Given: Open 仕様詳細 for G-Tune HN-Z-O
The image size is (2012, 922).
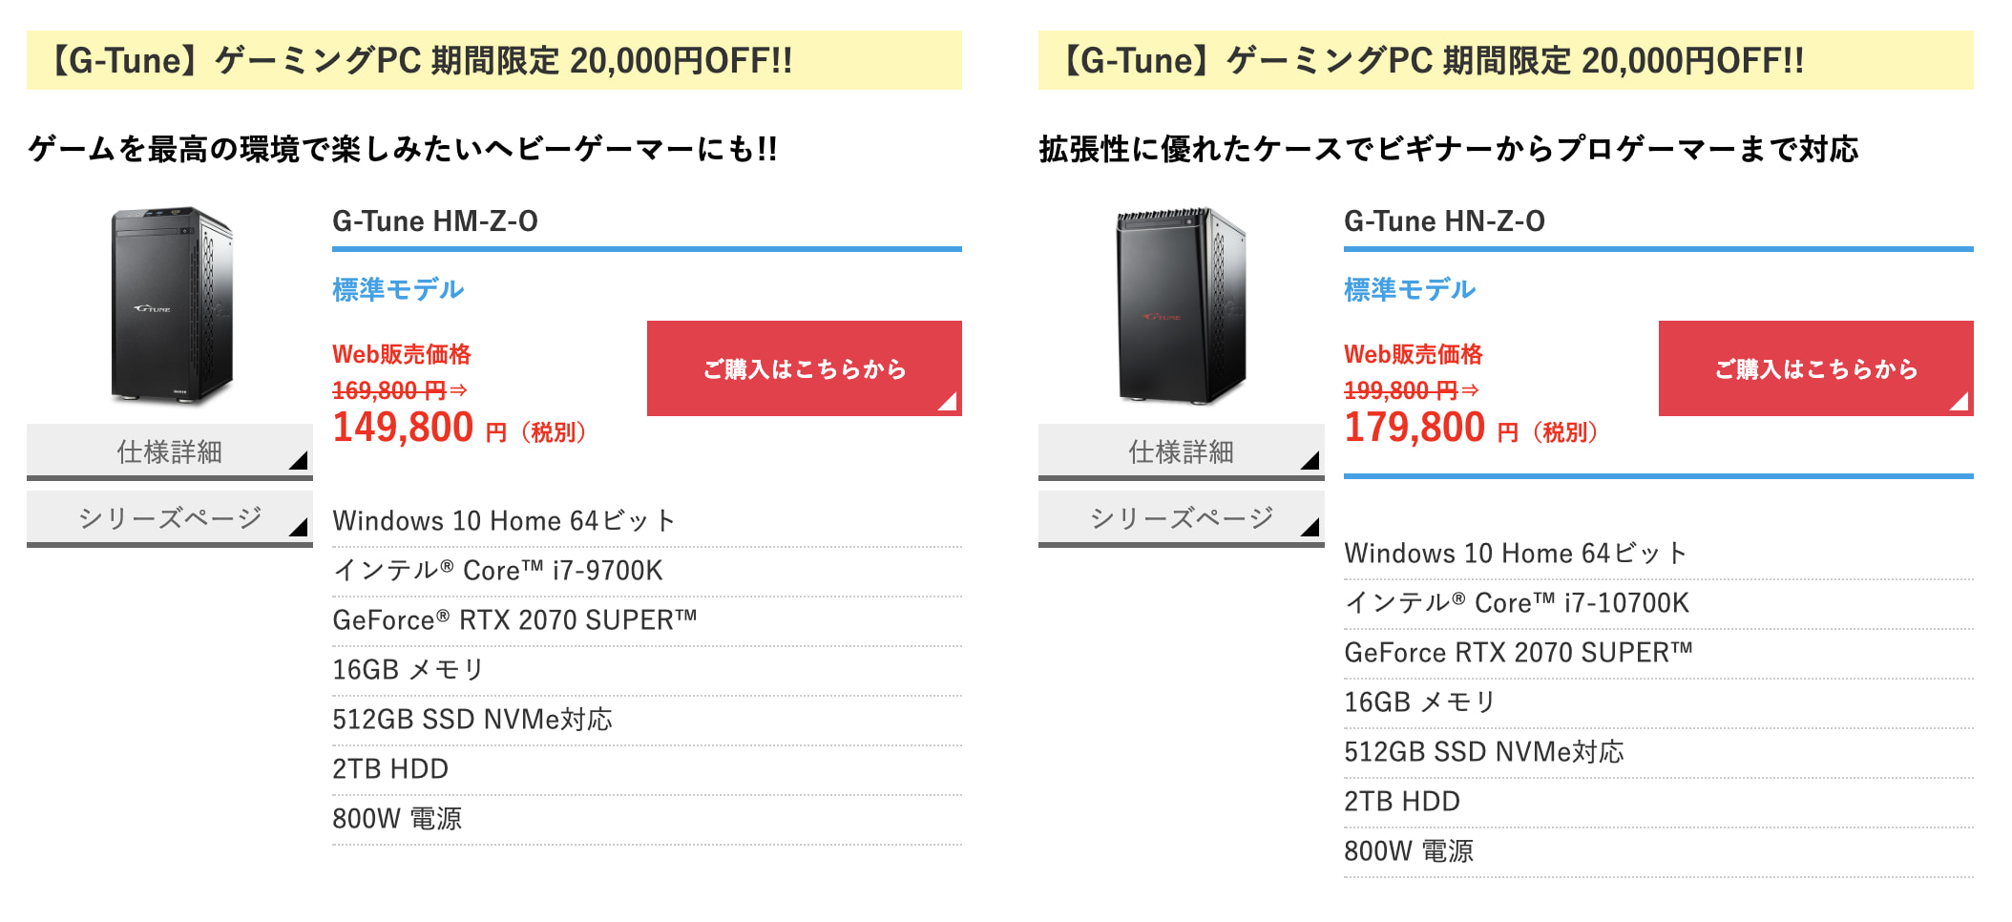Looking at the screenshot, I should (x=1181, y=451).
